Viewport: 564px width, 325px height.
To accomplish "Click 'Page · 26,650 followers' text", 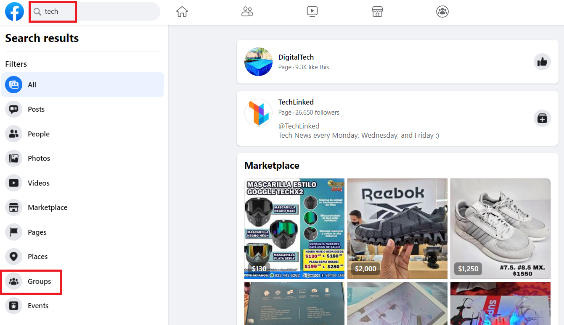I will click(309, 113).
